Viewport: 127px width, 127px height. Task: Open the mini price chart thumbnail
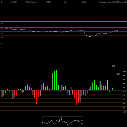coord(63,122)
